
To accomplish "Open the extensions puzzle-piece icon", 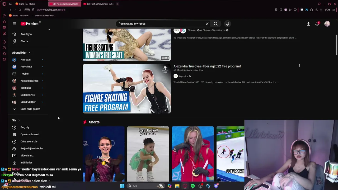I will (312, 10).
